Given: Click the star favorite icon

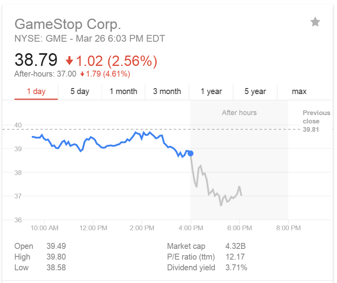Looking at the screenshot, I should [315, 22].
